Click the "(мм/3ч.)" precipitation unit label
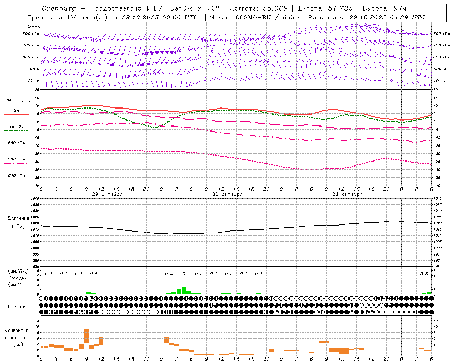The image size is (452, 362). coord(18,271)
